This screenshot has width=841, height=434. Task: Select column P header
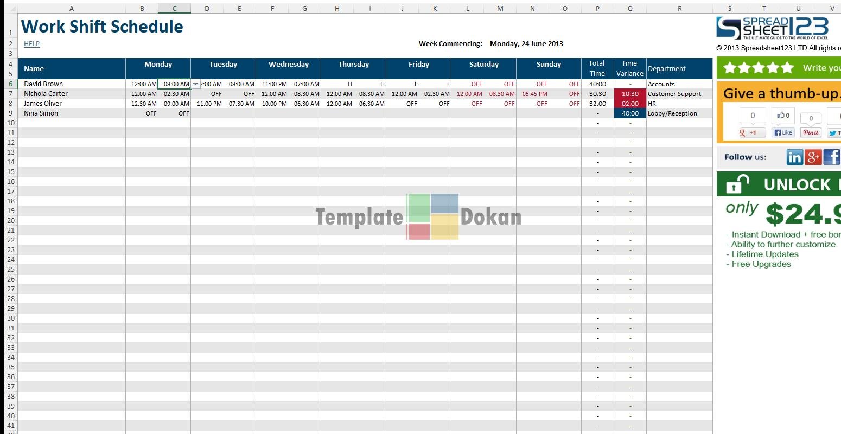click(x=597, y=9)
